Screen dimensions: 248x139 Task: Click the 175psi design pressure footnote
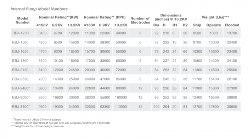click(37, 126)
